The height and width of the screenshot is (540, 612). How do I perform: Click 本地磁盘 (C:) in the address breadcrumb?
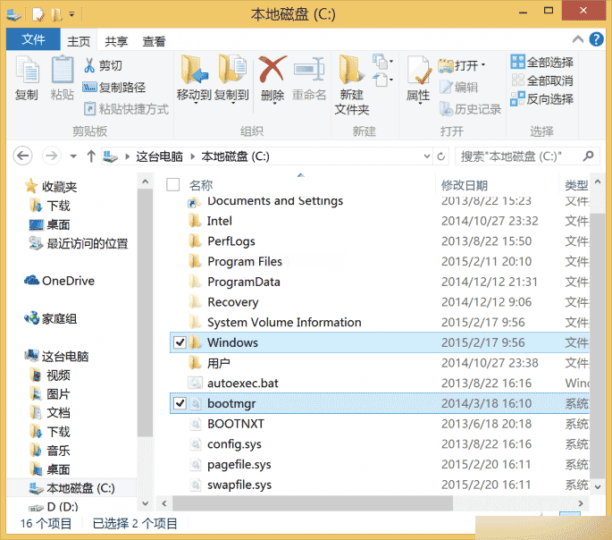[x=235, y=156]
